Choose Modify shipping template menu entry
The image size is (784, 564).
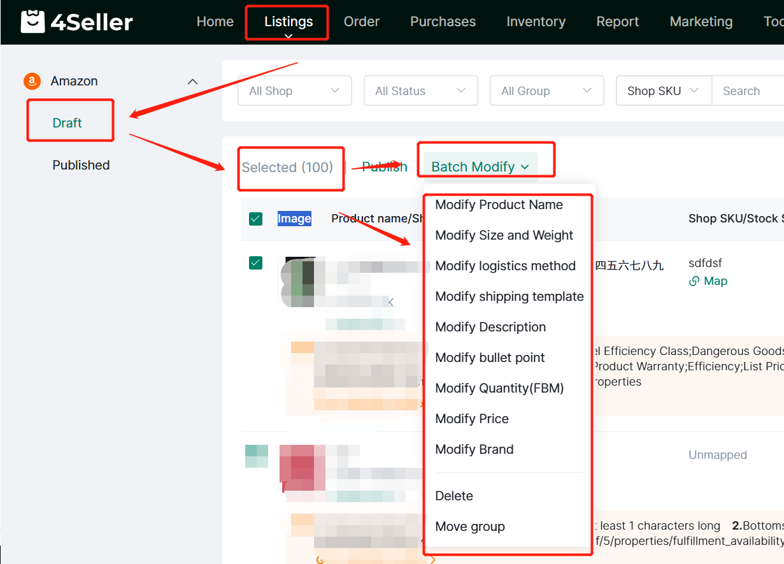[x=509, y=296]
